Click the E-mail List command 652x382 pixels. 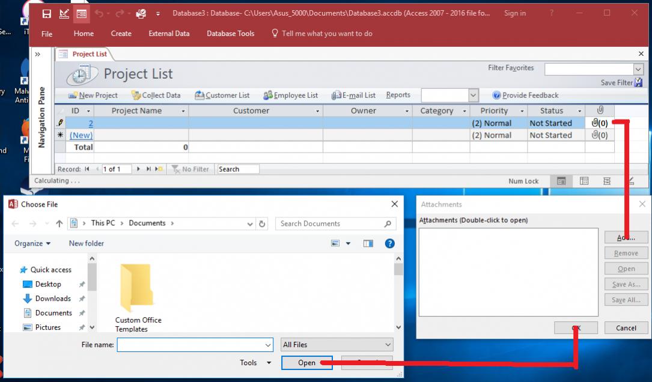click(x=353, y=95)
